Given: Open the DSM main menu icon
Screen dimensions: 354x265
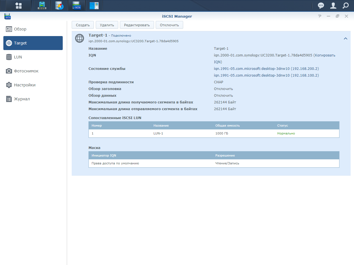Looking at the screenshot, I should point(18,6).
